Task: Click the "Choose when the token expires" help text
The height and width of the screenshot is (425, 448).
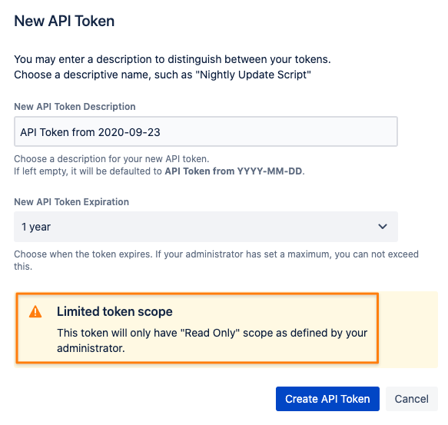Action: pos(83,254)
